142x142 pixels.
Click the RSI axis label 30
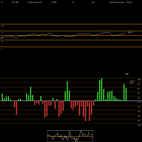(2, 42)
